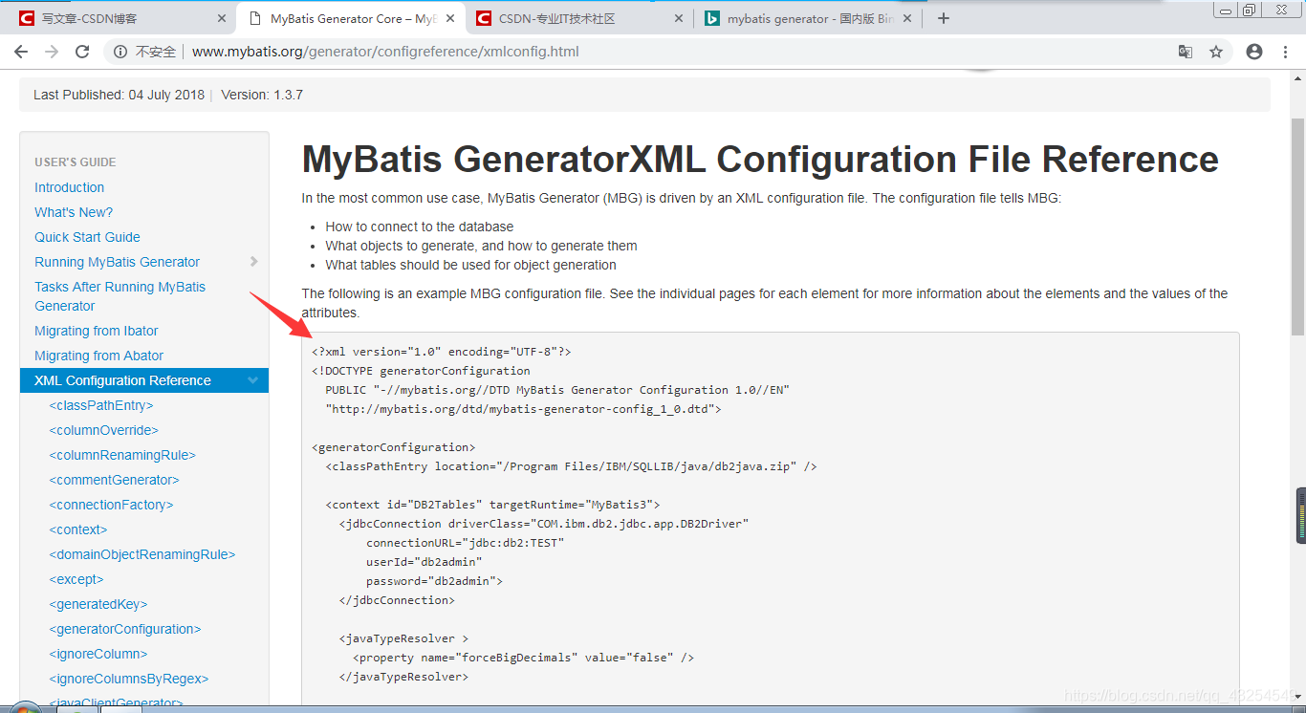This screenshot has width=1306, height=713.
Task: Switch to the 写文章-CSDN博客 tab
Action: point(122,18)
